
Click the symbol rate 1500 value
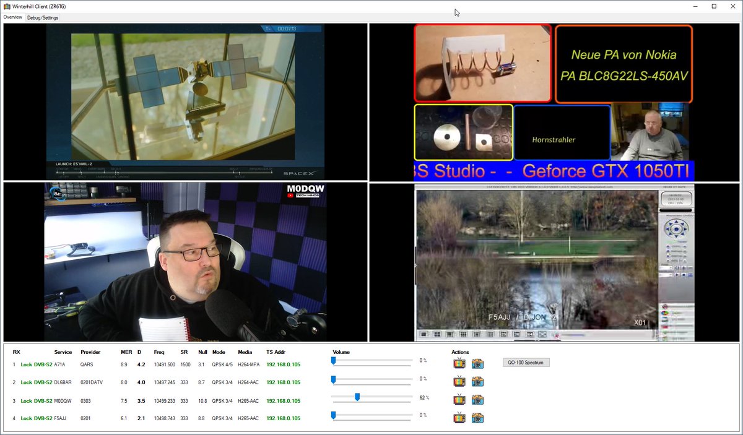185,364
